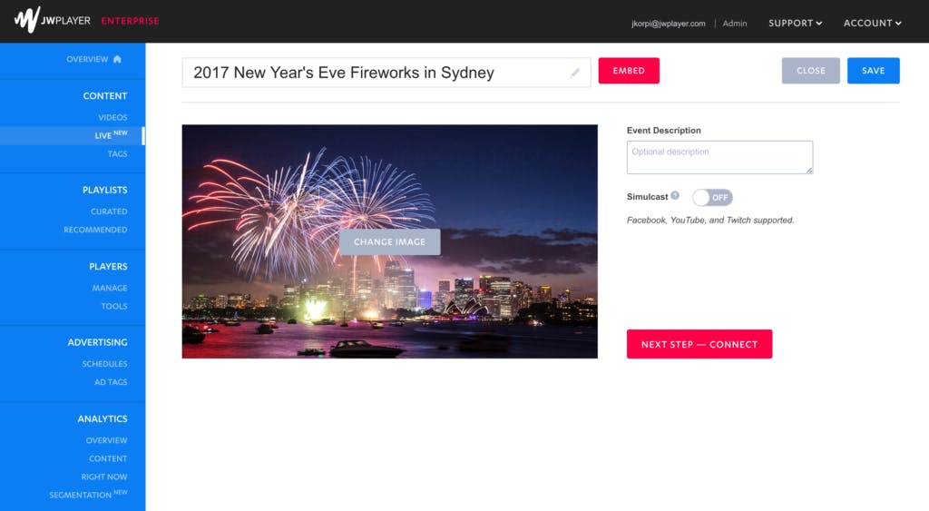Save the live event
Image resolution: width=929 pixels, height=511 pixels.
click(x=874, y=71)
